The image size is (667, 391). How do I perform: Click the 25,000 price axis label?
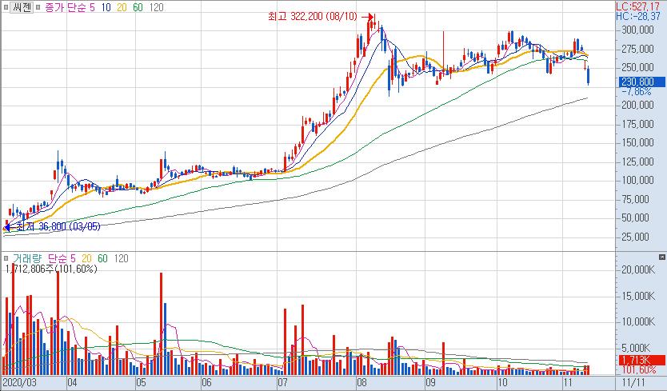(637, 237)
